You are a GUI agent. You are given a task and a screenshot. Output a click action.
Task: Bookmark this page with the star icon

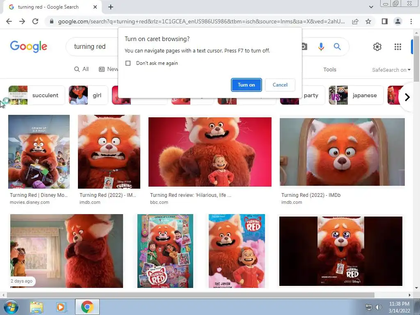[x=368, y=21]
